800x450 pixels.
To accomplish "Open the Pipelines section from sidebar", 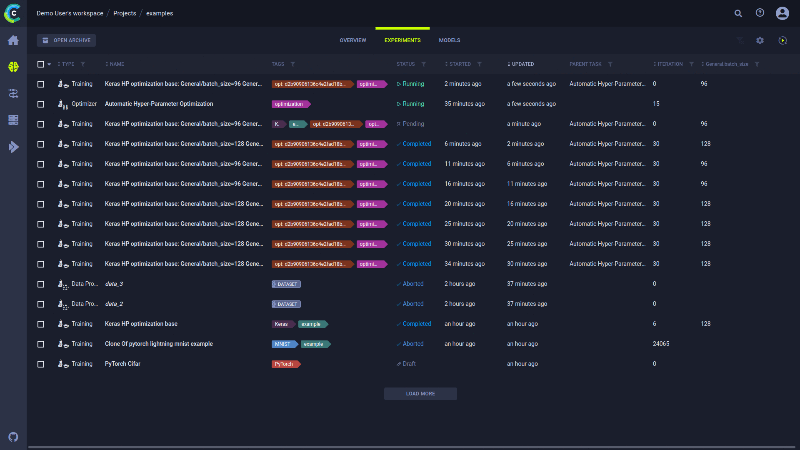I will coord(13,93).
